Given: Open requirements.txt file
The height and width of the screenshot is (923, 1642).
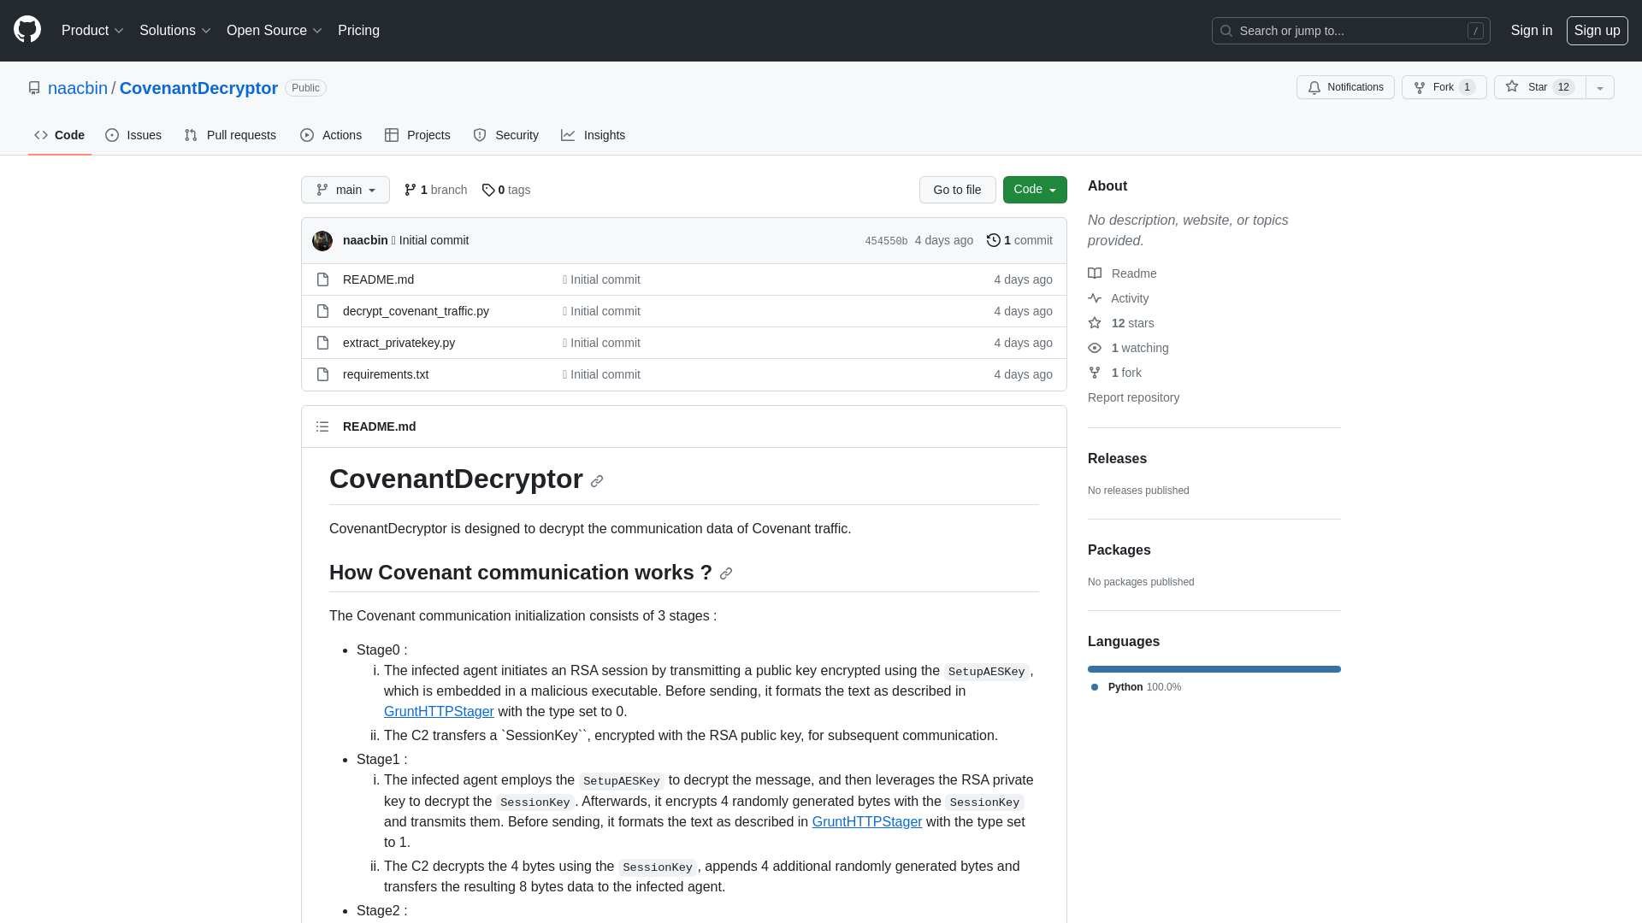Looking at the screenshot, I should tap(386, 374).
